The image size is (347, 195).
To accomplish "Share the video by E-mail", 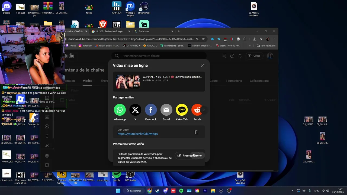I will (x=166, y=110).
